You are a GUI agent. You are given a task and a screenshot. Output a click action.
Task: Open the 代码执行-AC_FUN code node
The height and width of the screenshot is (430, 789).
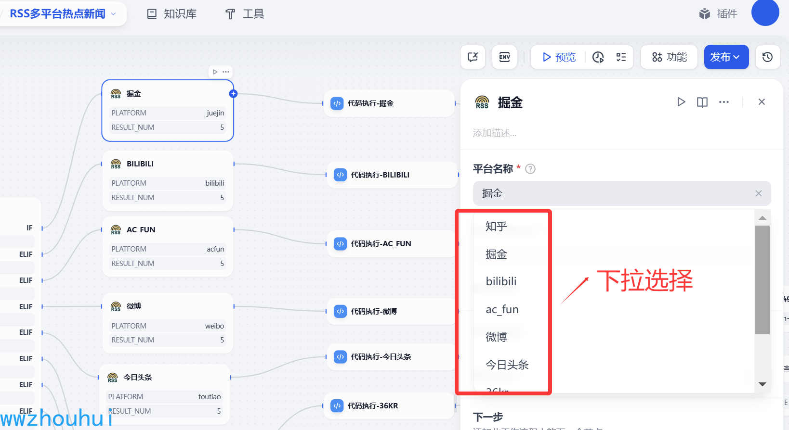pos(392,244)
